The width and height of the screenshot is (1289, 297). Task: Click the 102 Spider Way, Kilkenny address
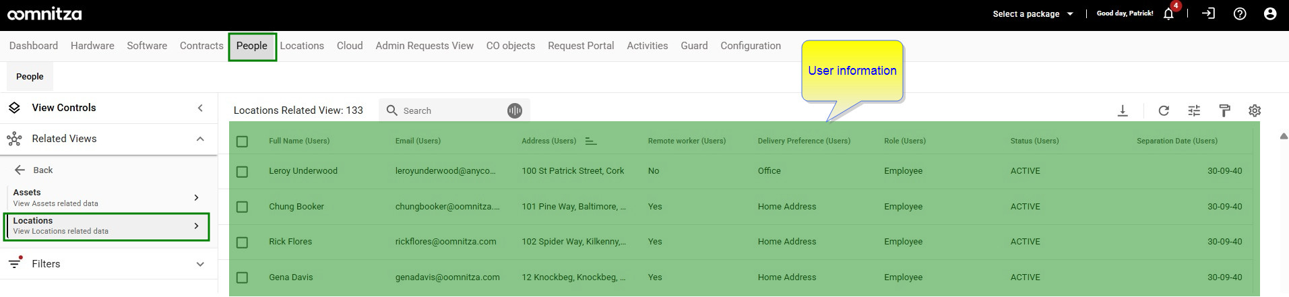[574, 242]
